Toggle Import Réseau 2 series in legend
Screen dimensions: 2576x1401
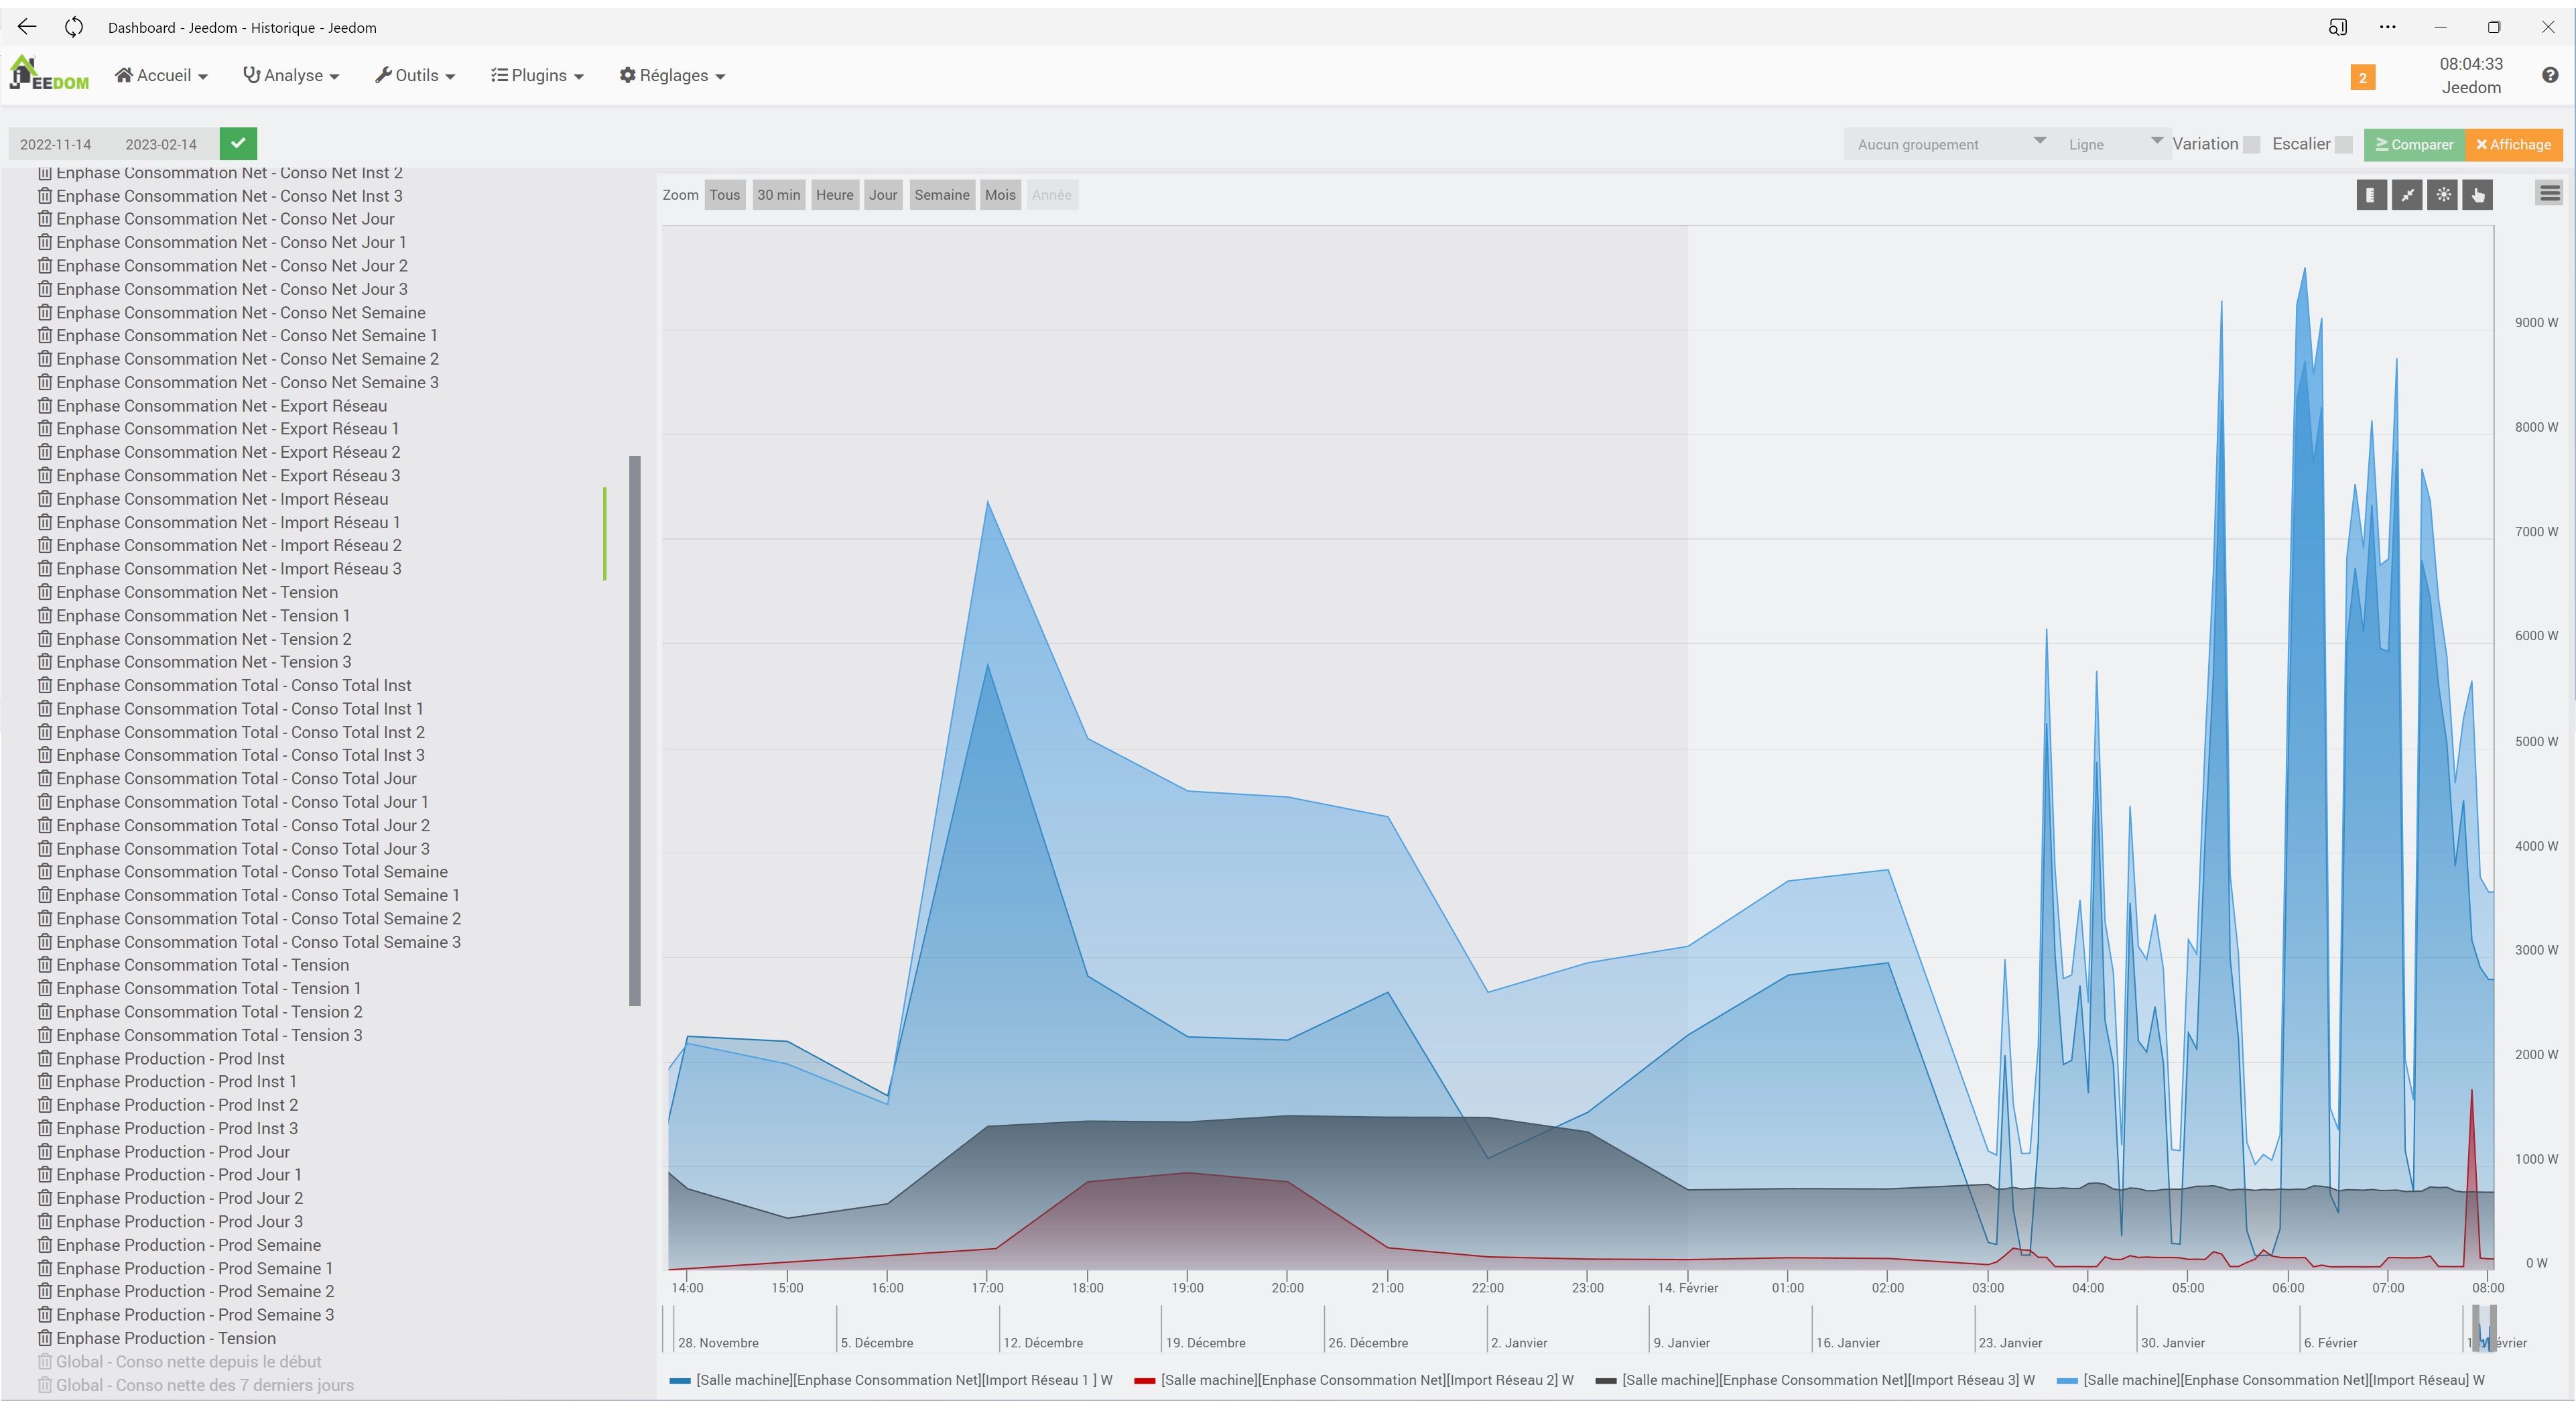(1355, 1380)
